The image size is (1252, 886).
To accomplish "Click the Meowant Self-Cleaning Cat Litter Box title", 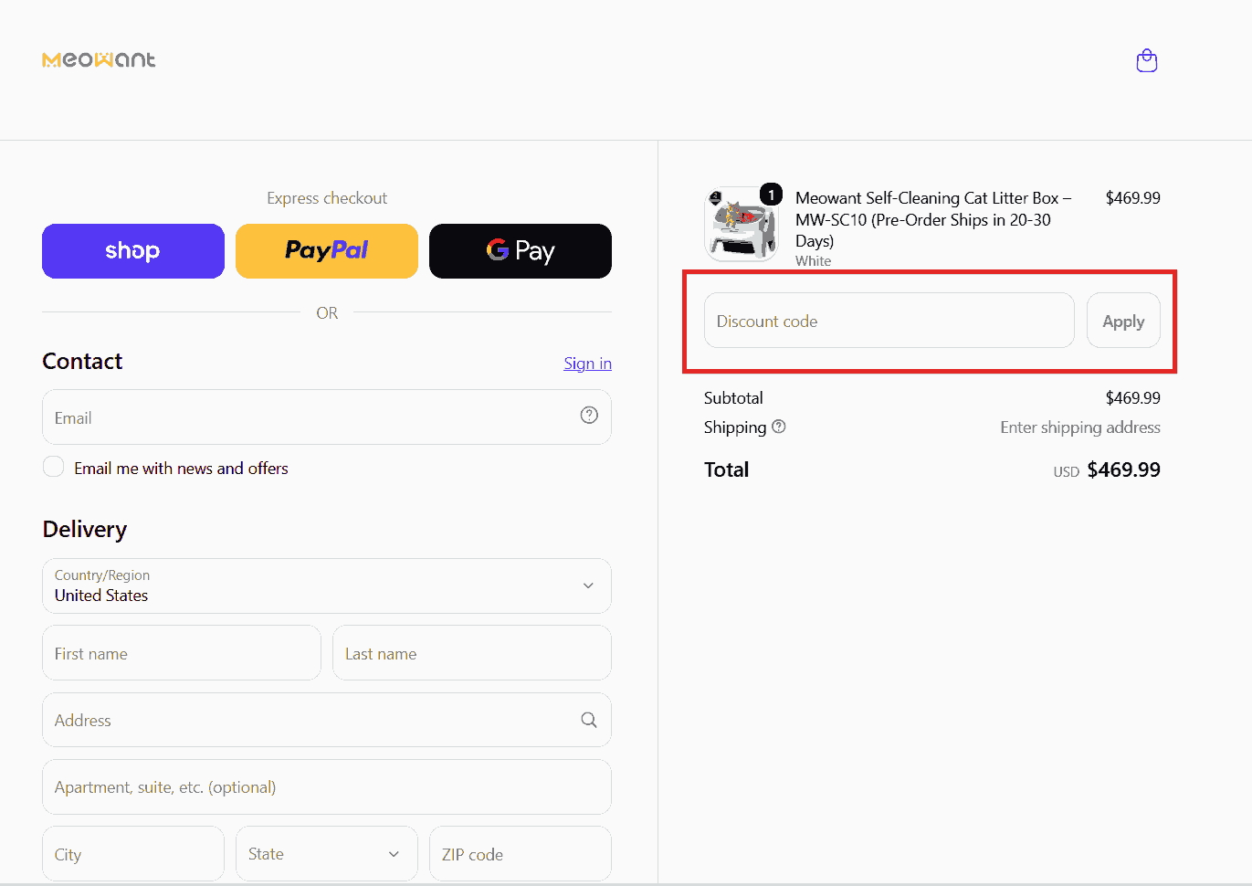I will click(933, 219).
